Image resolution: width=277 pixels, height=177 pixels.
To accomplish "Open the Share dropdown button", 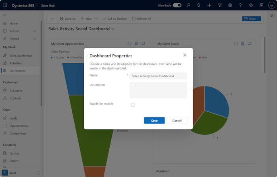I will (251, 19).
